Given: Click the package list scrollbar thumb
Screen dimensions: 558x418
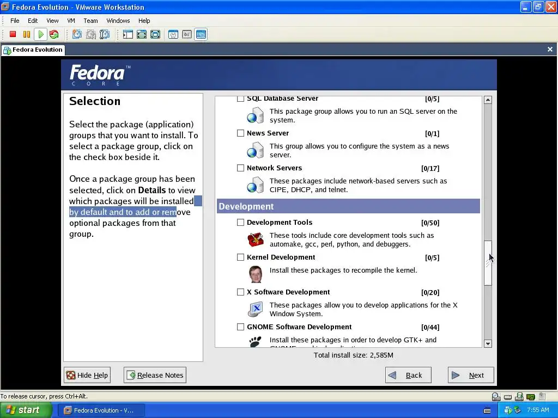Looking at the screenshot, I should (488, 263).
